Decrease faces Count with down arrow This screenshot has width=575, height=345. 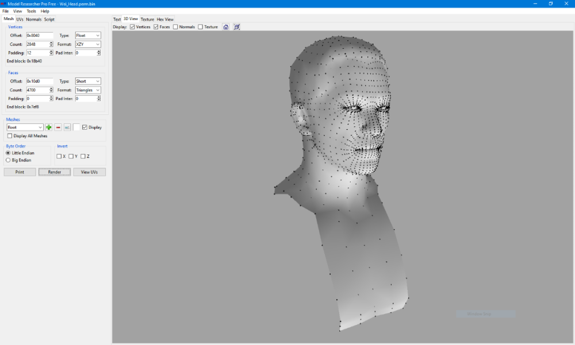point(51,91)
